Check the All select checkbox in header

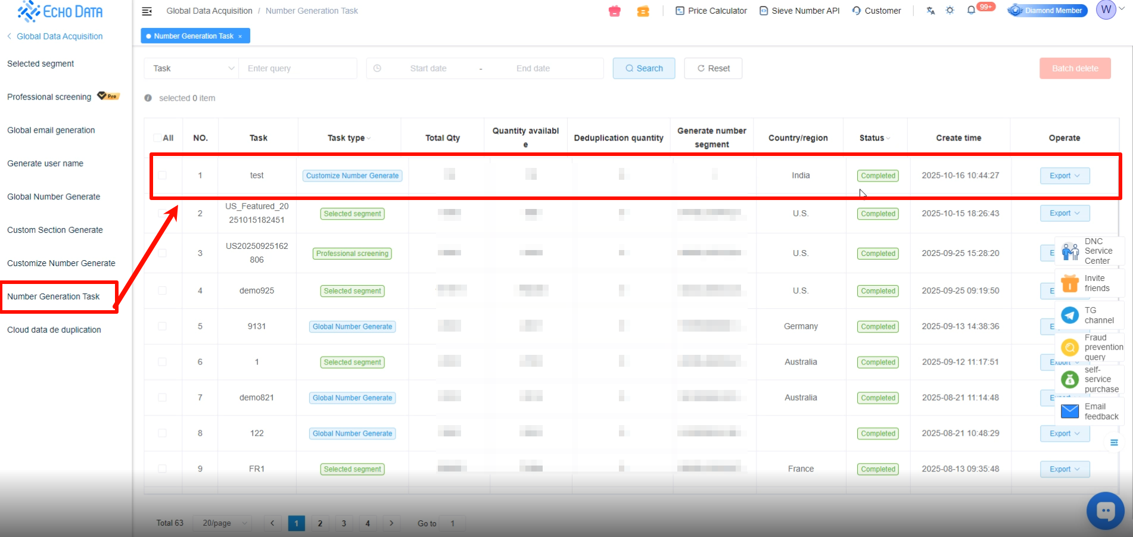pyautogui.click(x=157, y=138)
